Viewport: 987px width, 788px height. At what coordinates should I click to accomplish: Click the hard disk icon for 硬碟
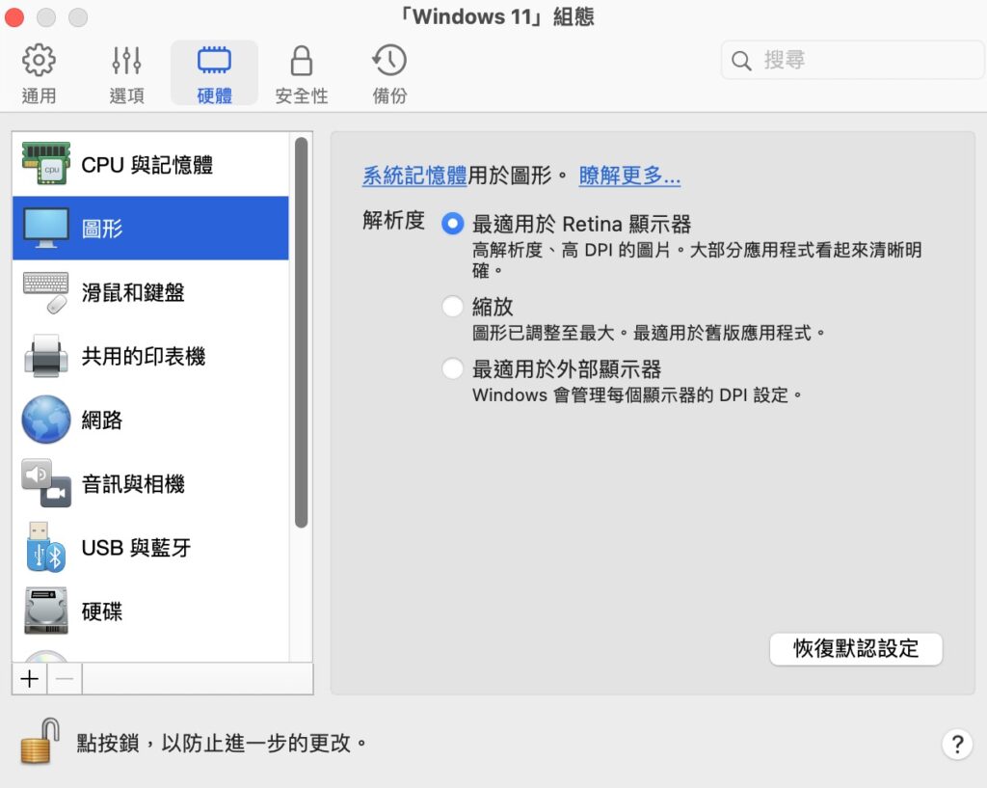[46, 611]
